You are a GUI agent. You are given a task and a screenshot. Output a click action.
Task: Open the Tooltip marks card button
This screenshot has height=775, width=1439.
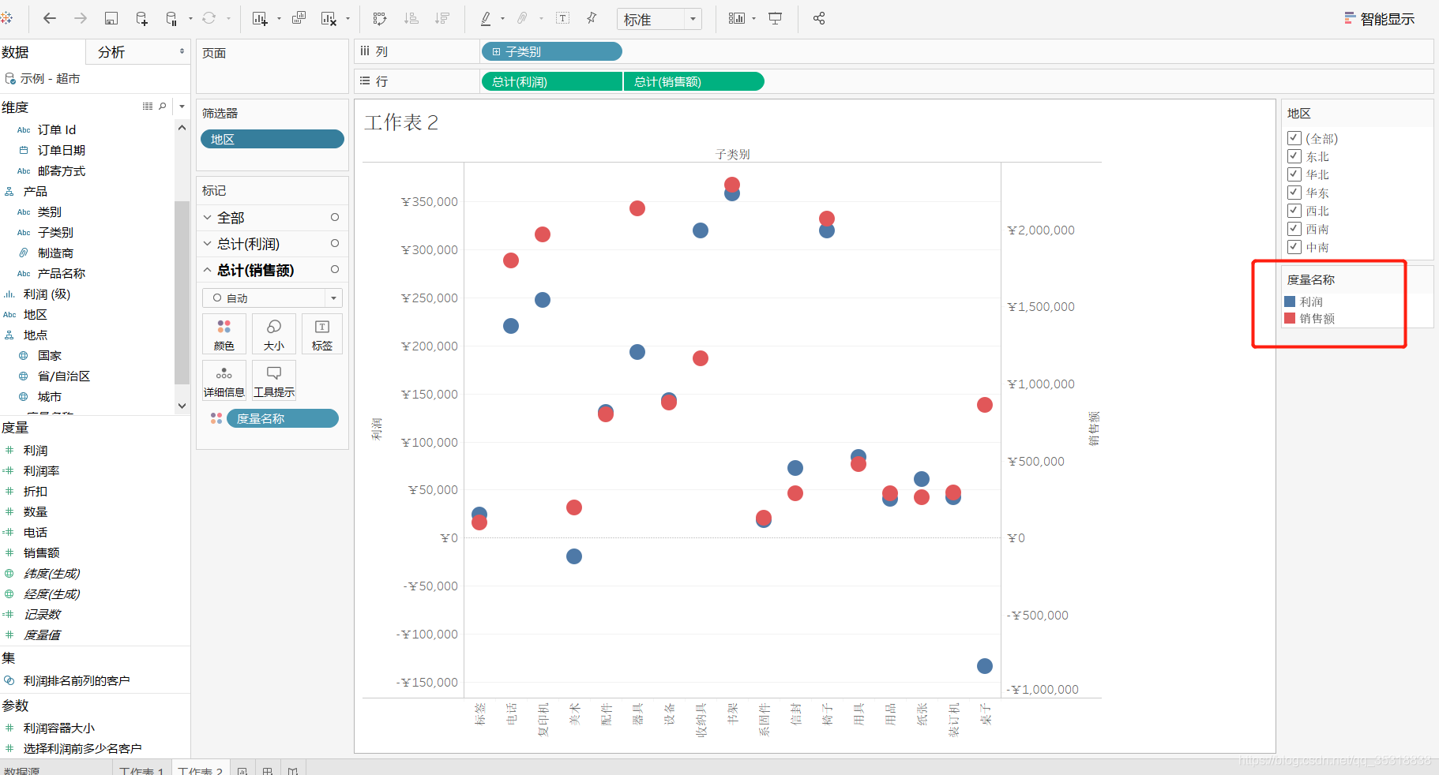tap(274, 380)
